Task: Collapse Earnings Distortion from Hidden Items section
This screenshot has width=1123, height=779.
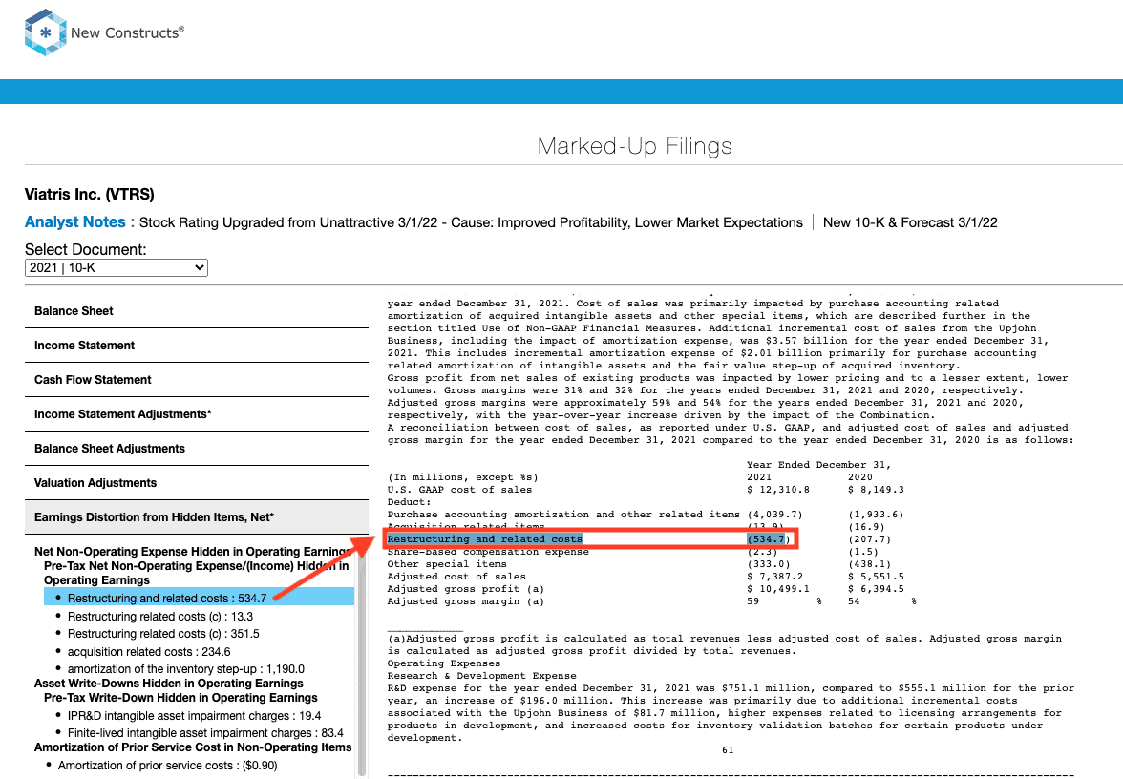Action: [197, 517]
